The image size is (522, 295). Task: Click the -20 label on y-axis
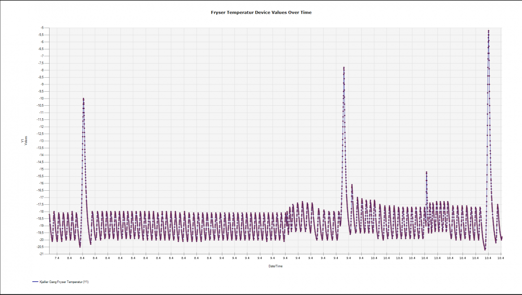(41, 240)
